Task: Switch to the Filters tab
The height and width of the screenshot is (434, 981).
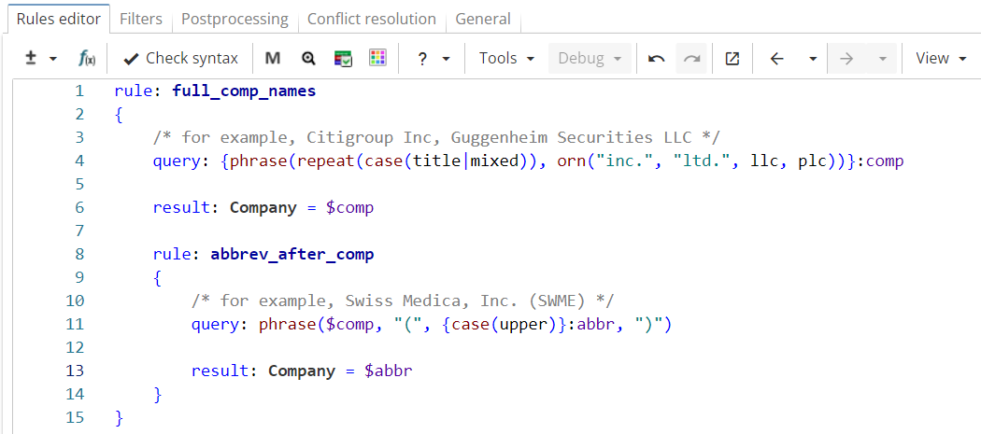Action: pos(141,19)
